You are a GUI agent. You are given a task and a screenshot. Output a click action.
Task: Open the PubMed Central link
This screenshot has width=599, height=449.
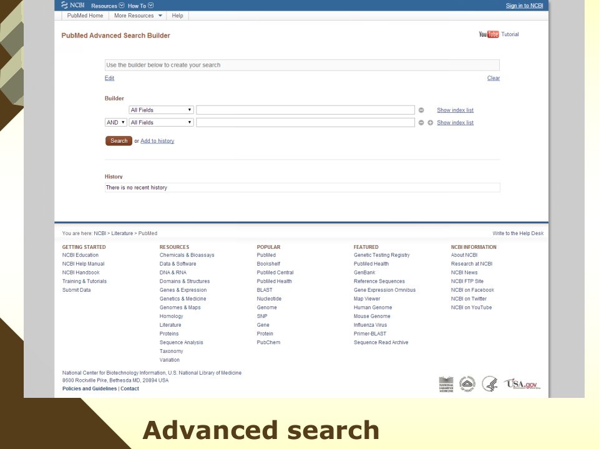[275, 273]
